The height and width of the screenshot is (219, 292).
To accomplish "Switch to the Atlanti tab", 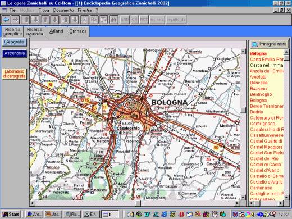I will coord(56,31).
